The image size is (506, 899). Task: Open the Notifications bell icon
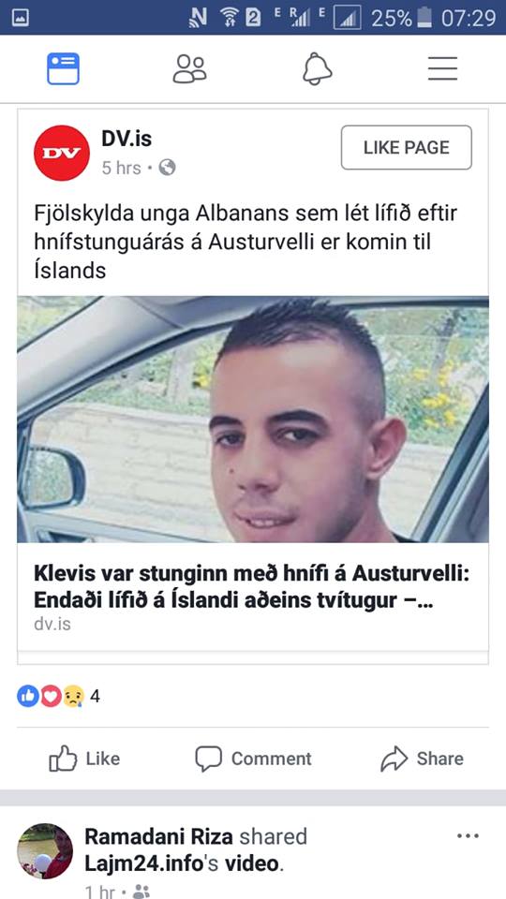(x=318, y=68)
